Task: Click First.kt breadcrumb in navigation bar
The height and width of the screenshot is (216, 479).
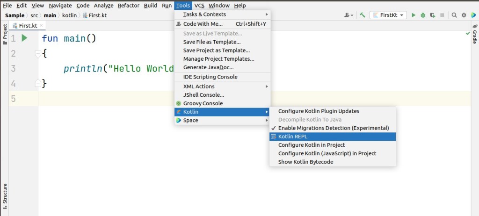Action: point(94,15)
